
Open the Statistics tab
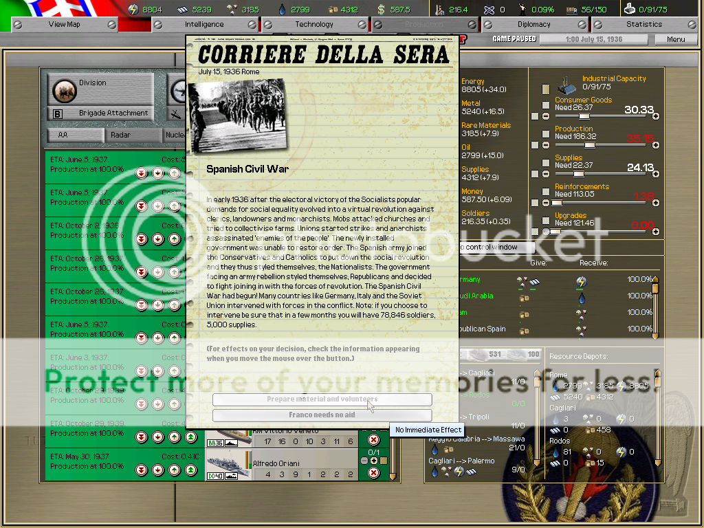[643, 24]
